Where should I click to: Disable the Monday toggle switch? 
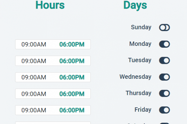pos(164,44)
